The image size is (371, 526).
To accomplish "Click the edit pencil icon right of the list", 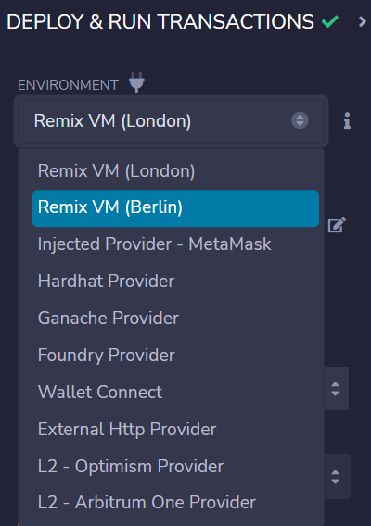I will point(337,224).
